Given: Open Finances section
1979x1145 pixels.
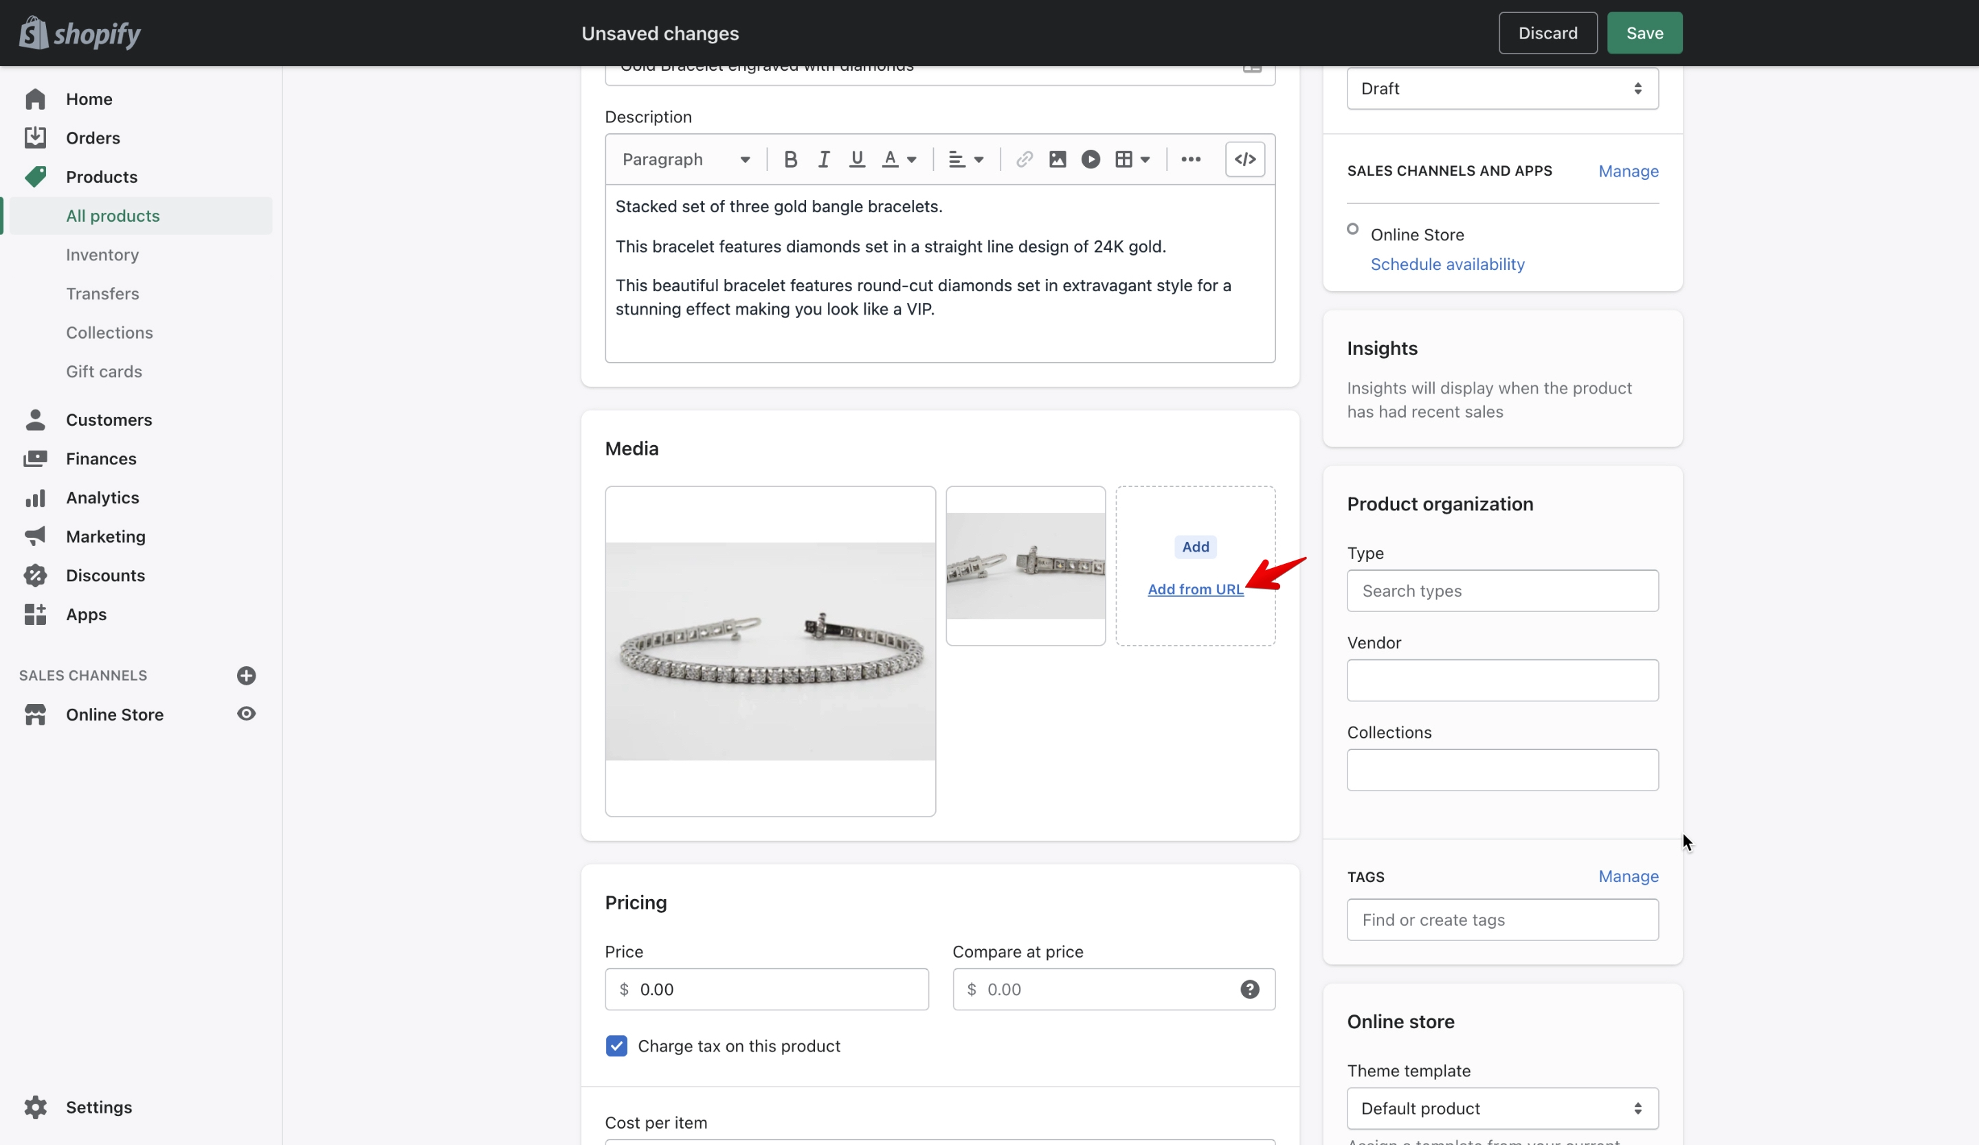Looking at the screenshot, I should pyautogui.click(x=100, y=459).
